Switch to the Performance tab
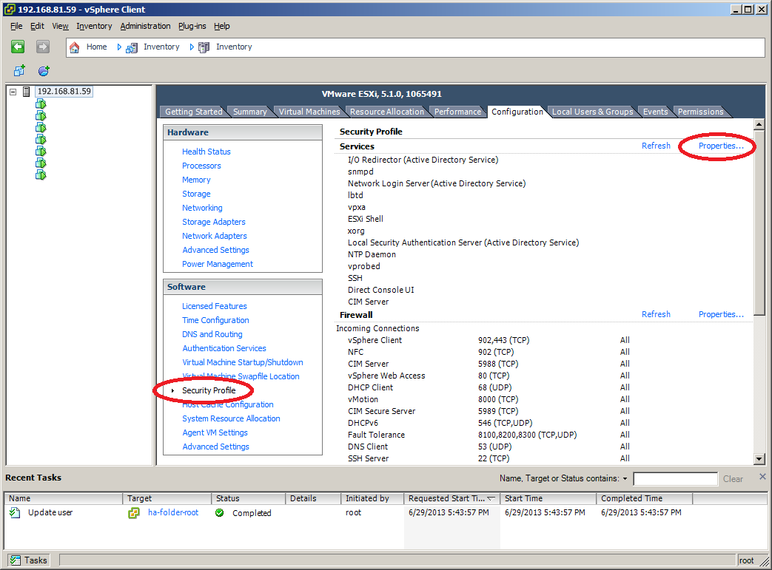 [x=457, y=112]
